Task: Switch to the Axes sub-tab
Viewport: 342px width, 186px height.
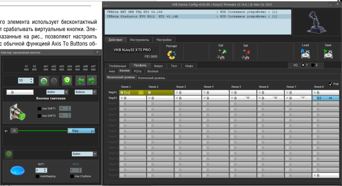Action: (x=112, y=71)
